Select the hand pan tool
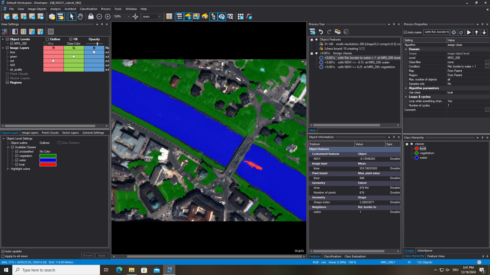This screenshot has height=275, width=490. [80, 17]
